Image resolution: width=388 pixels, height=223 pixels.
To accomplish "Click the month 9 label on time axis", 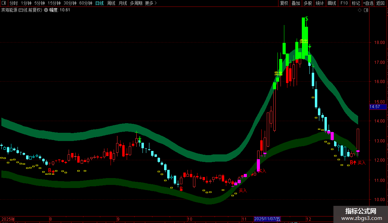I will pos(118,219).
